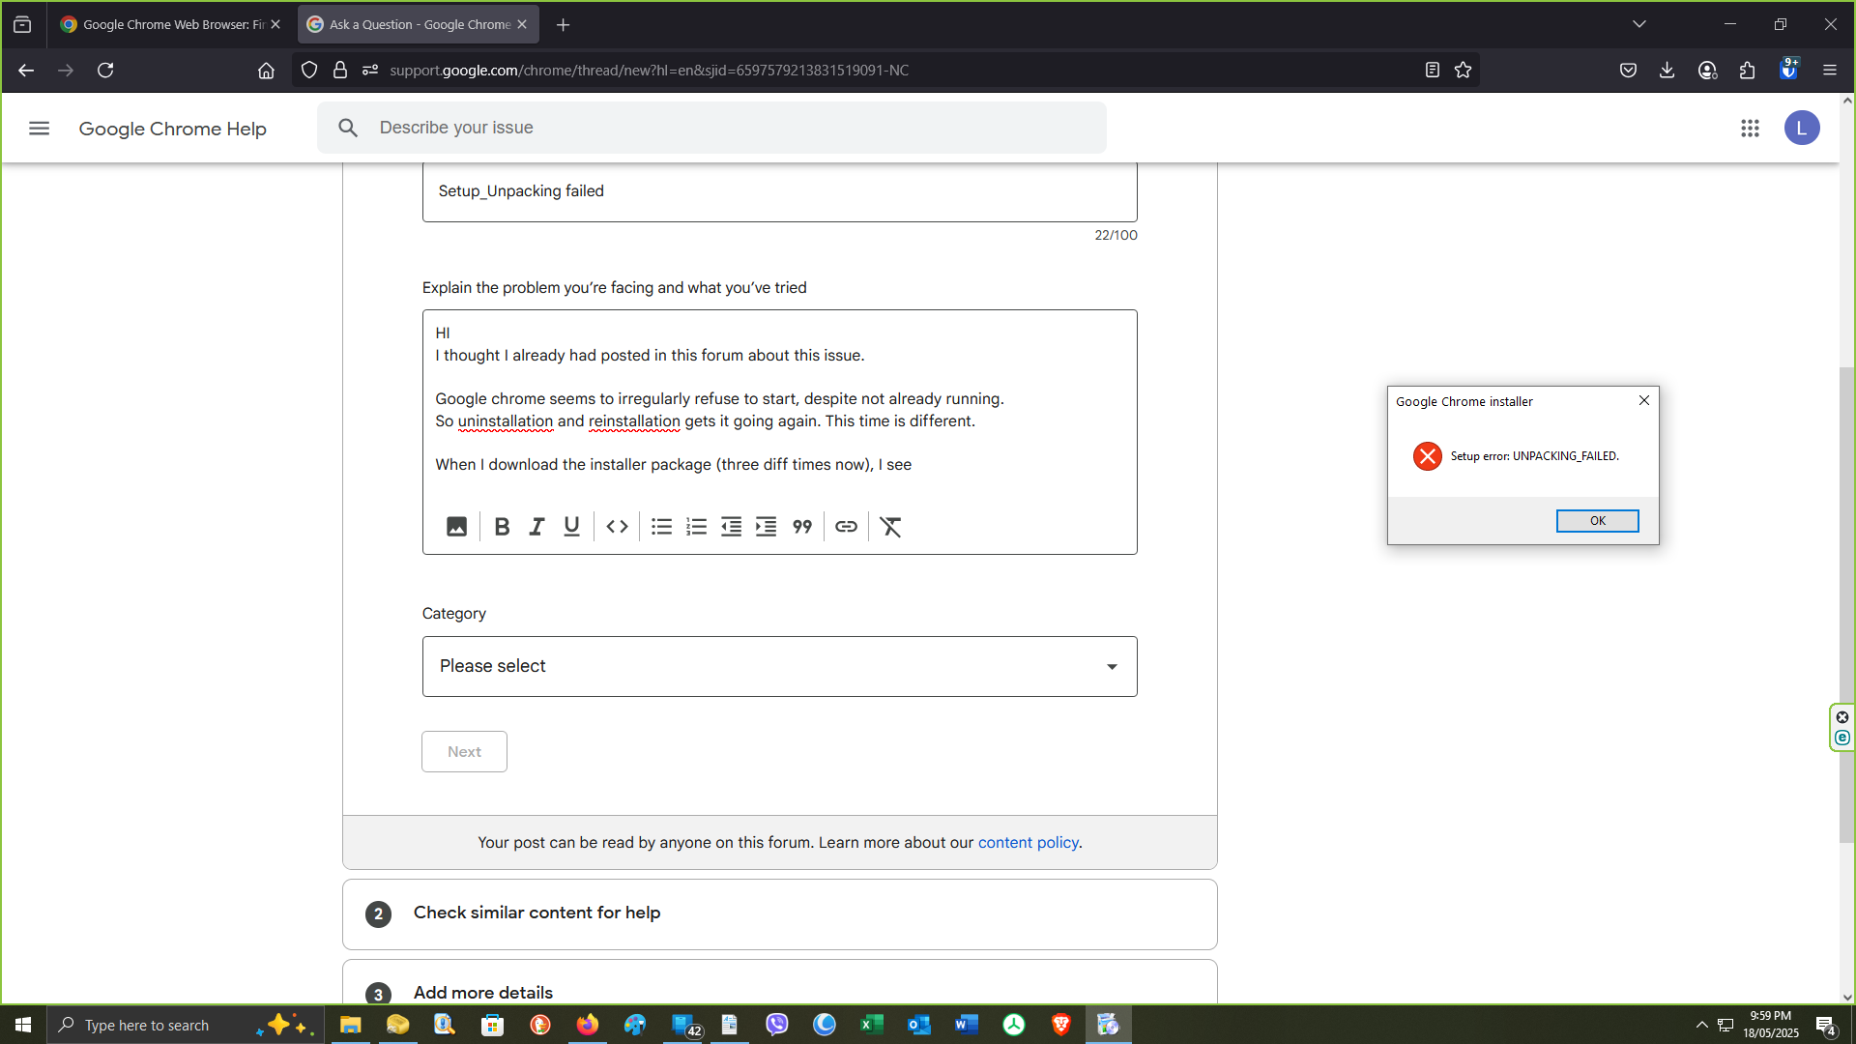Toggle italic formatting in editor
The height and width of the screenshot is (1044, 1856).
click(536, 527)
